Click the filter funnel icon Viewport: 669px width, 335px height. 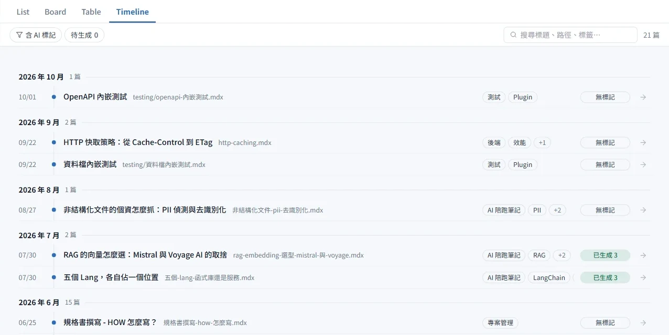pos(19,35)
